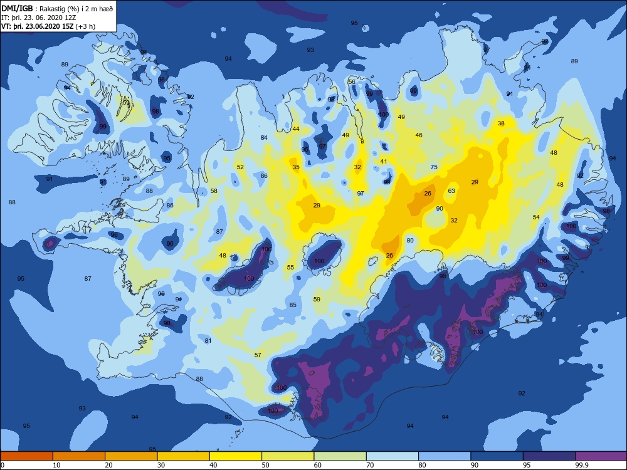The height and width of the screenshot is (470, 627).
Task: Click the light green 60–70 legend swatch
Action: (x=340, y=456)
